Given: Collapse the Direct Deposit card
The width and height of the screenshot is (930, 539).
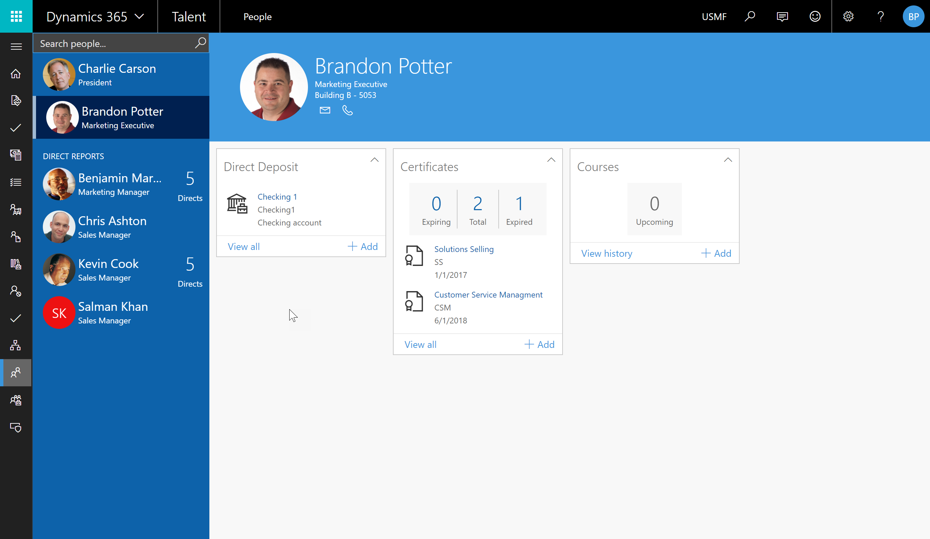Looking at the screenshot, I should 374,160.
